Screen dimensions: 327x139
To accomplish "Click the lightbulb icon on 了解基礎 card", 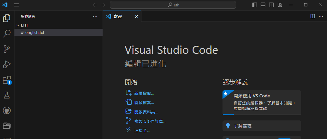I will point(228,126).
